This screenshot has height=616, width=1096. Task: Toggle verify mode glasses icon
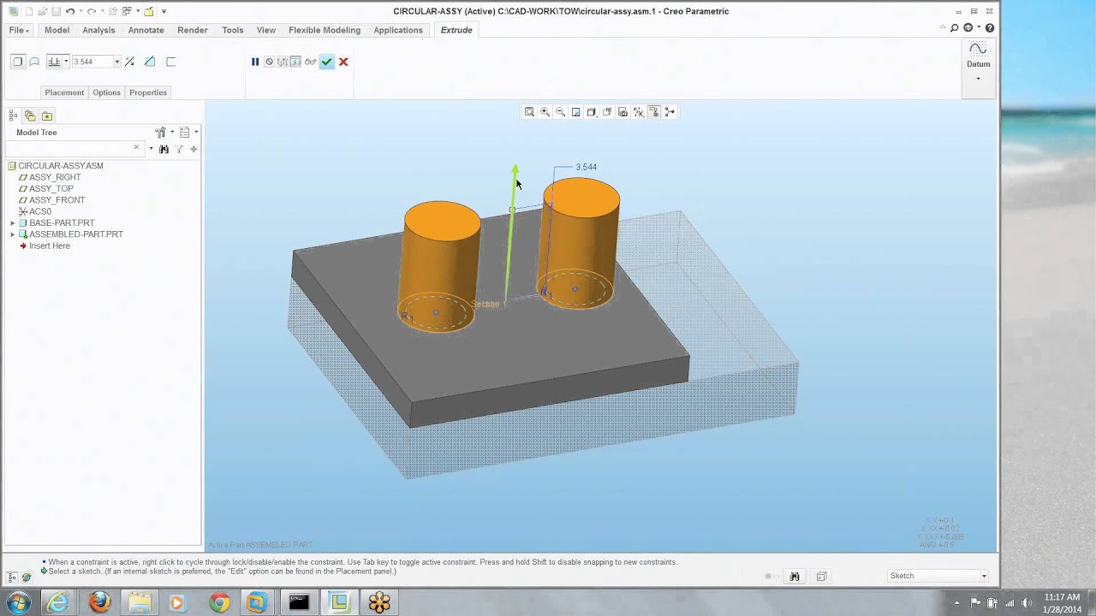coord(310,62)
